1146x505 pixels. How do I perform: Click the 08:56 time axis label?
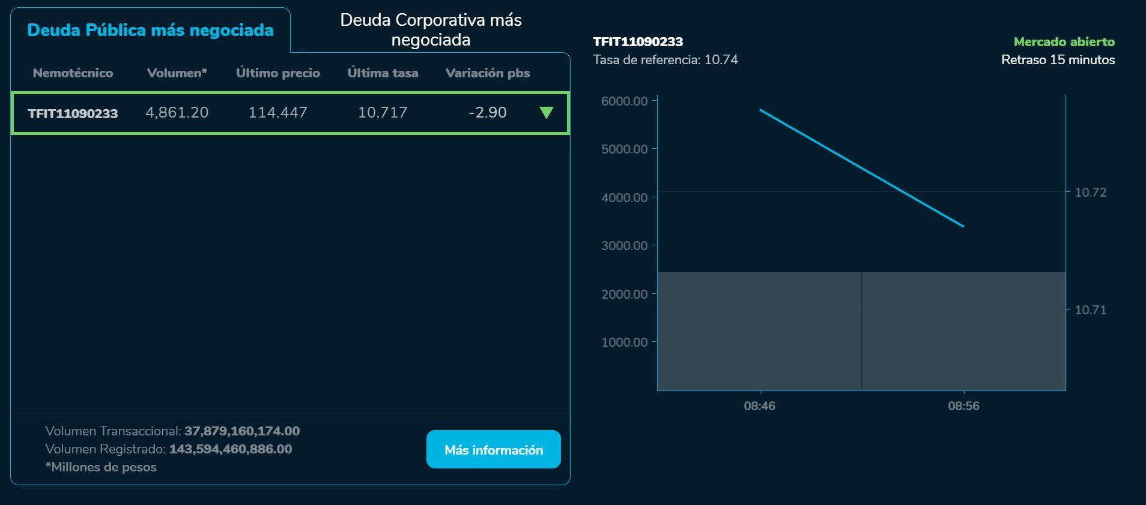(963, 406)
